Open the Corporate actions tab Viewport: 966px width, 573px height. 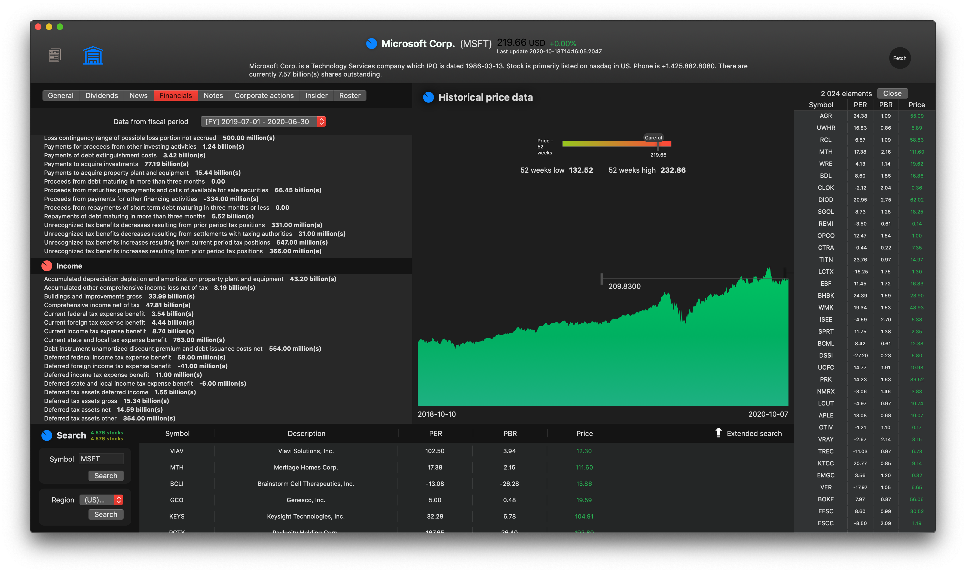(264, 95)
